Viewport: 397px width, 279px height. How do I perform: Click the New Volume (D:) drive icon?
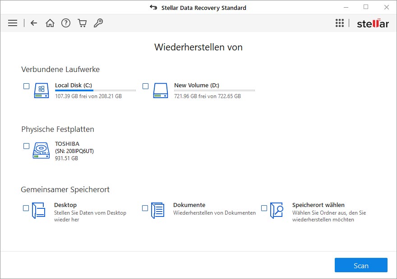point(161,90)
